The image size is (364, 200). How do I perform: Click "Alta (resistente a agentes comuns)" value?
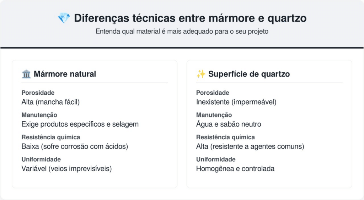(250, 146)
